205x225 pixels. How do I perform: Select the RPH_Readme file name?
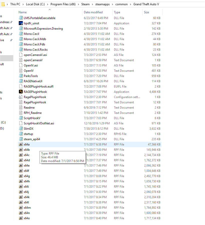coord(33,113)
